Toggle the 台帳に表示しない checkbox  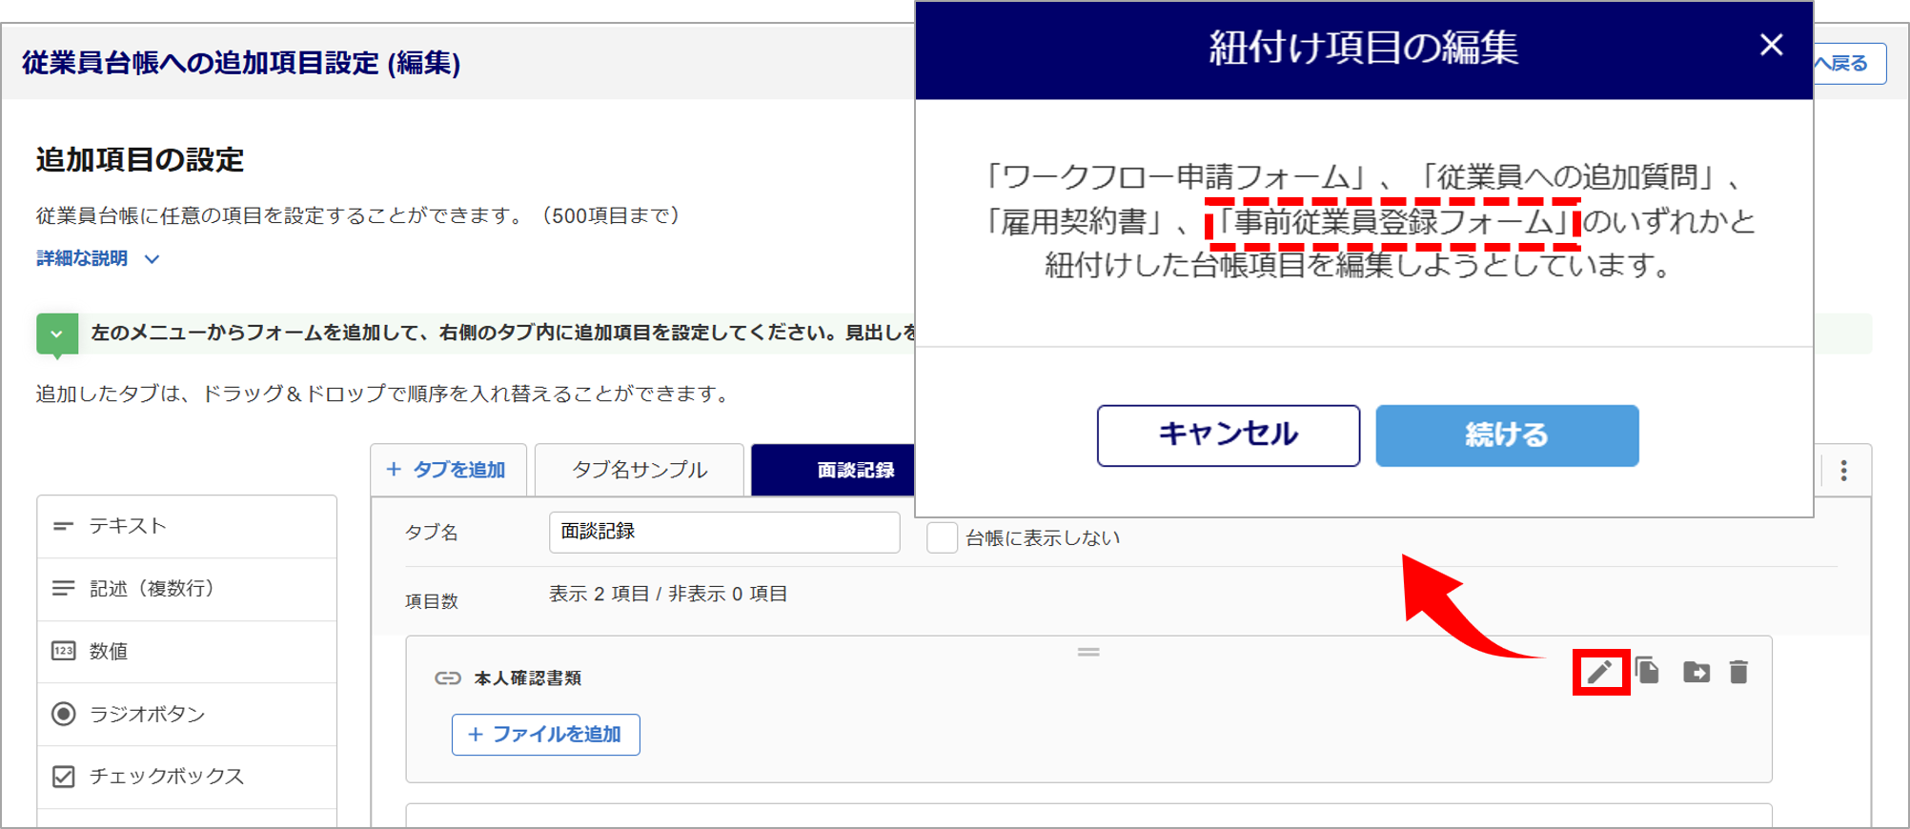tap(942, 537)
